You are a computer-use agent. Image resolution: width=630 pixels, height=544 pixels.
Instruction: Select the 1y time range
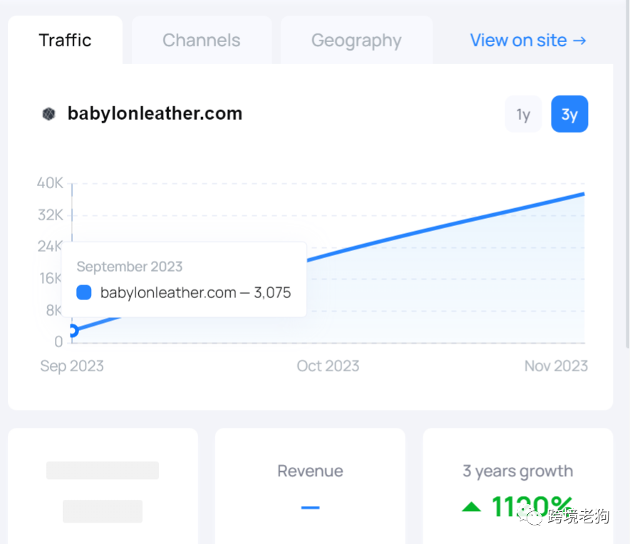coord(523,114)
